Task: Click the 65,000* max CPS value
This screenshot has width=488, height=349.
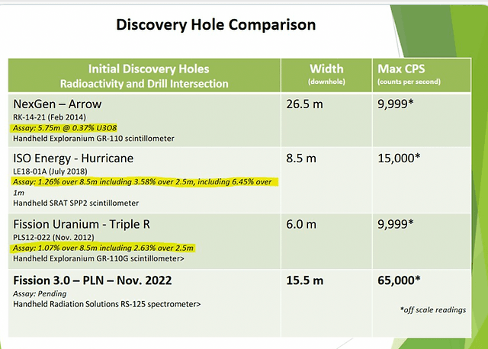Action: point(399,280)
